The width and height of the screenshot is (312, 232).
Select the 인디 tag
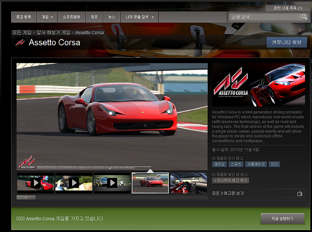[274, 164]
